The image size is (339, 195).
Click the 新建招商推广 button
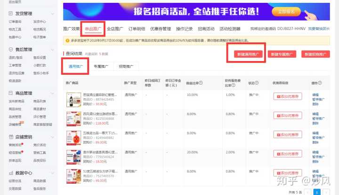click(x=315, y=54)
